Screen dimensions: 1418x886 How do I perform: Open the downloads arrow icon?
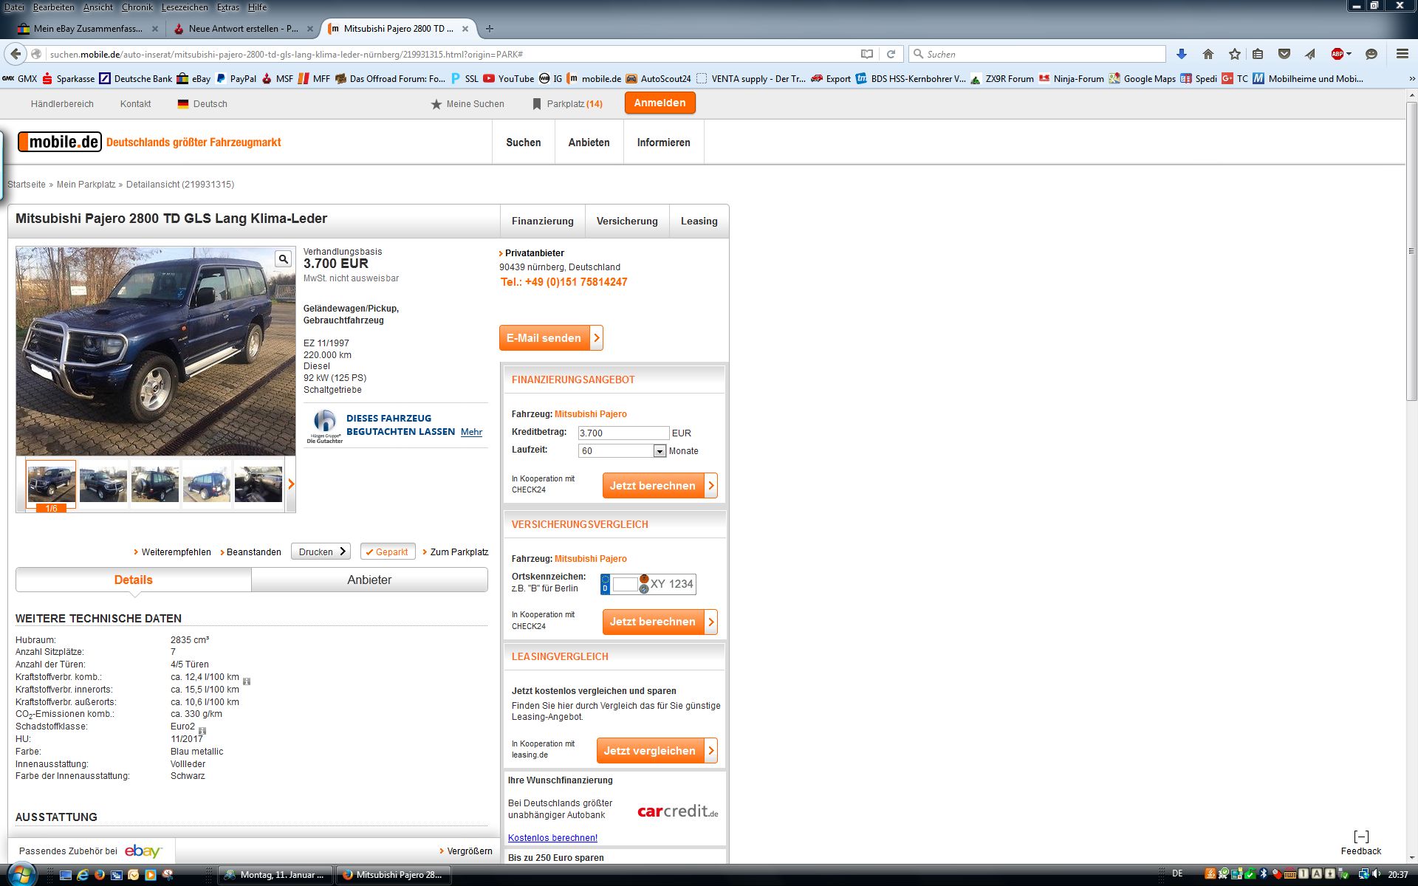[x=1181, y=54]
